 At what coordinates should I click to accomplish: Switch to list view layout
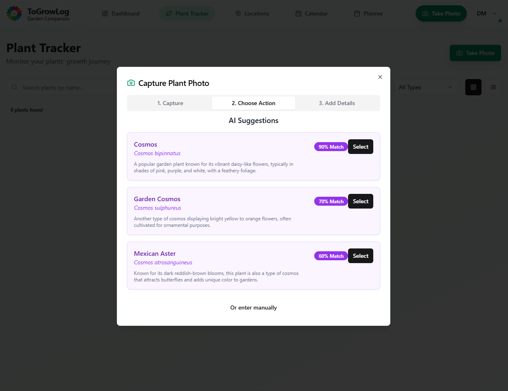click(x=493, y=87)
